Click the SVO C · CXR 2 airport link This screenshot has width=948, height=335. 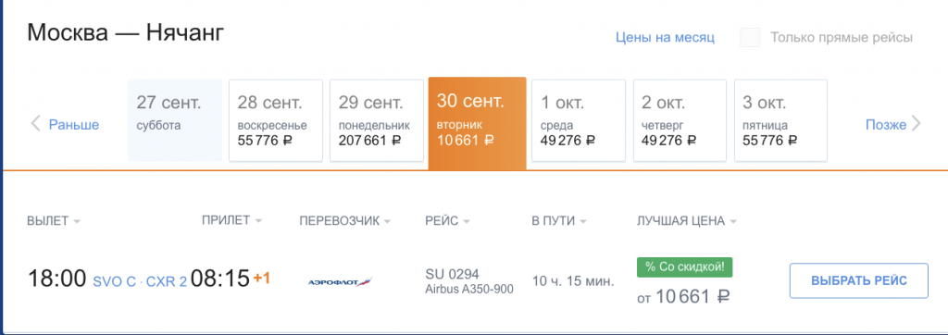coord(140,281)
